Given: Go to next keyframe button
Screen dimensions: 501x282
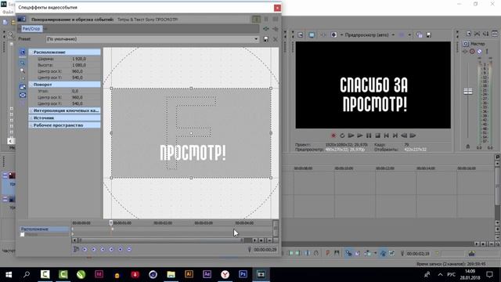Looking at the screenshot, I should (x=103, y=249).
